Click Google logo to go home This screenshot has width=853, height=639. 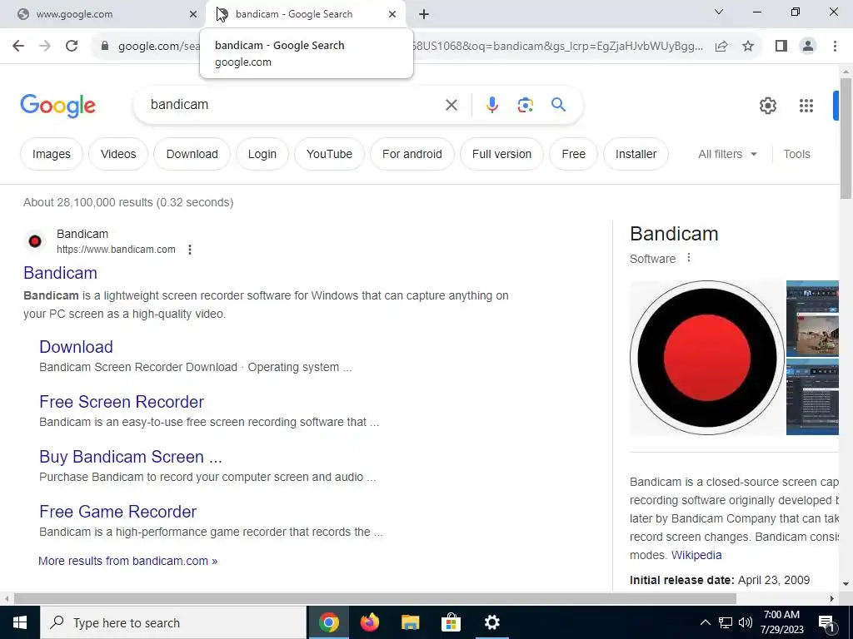(57, 106)
